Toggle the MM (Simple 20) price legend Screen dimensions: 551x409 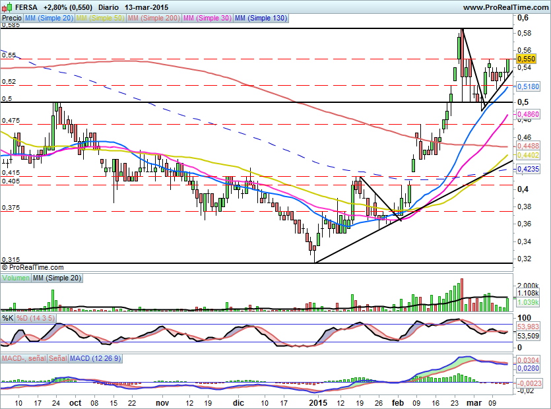click(x=49, y=18)
